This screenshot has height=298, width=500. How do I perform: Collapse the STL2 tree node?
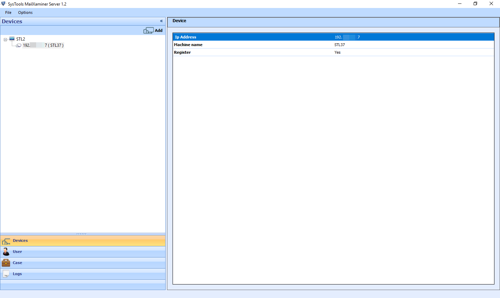tap(5, 40)
